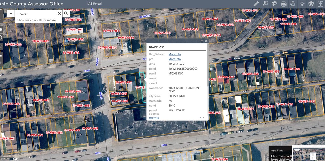Open the Share network icon
The height and width of the screenshot is (161, 325).
[302, 4]
